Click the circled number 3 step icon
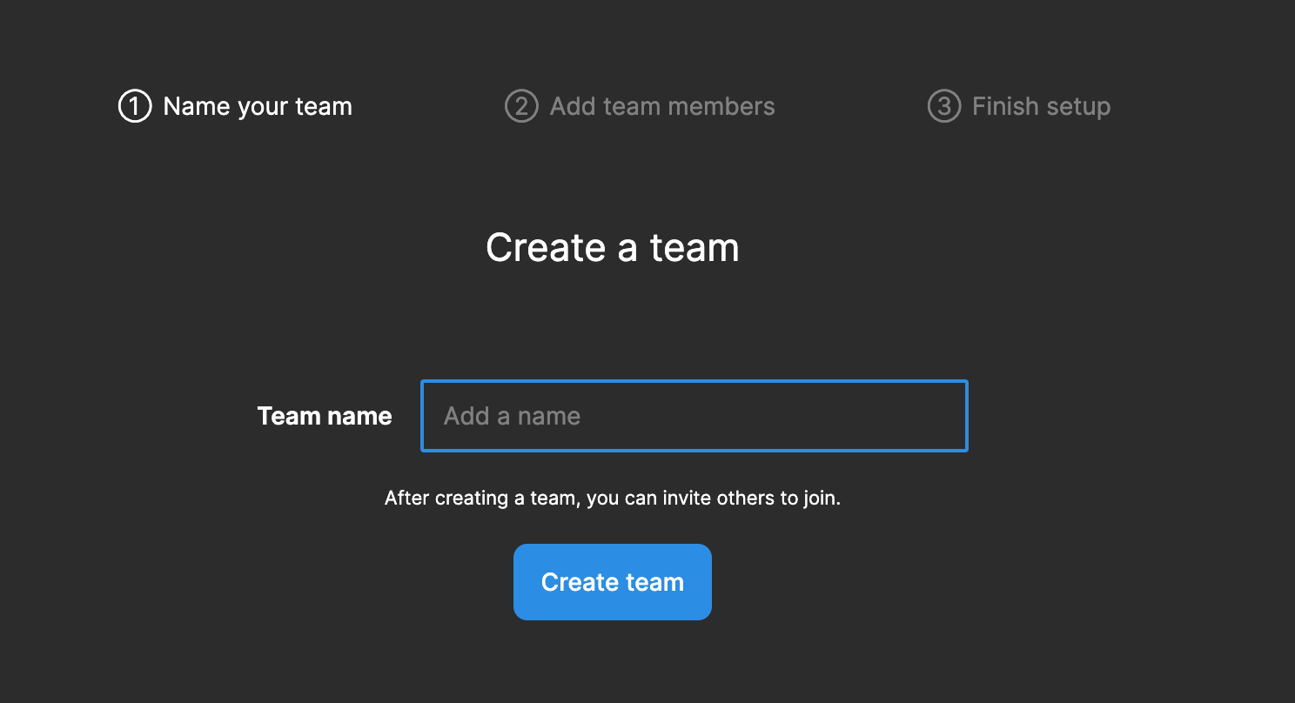The width and height of the screenshot is (1295, 703). [944, 106]
